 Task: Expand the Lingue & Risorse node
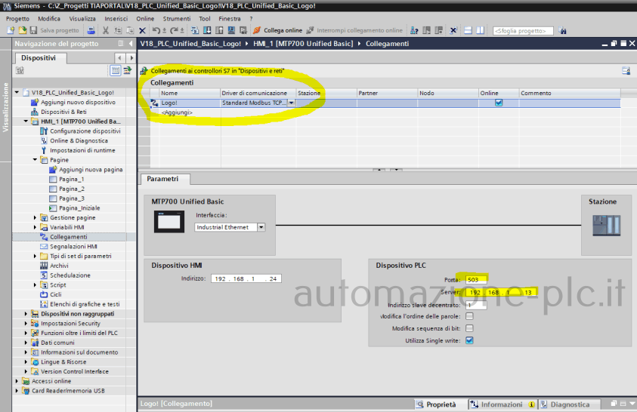(26, 362)
